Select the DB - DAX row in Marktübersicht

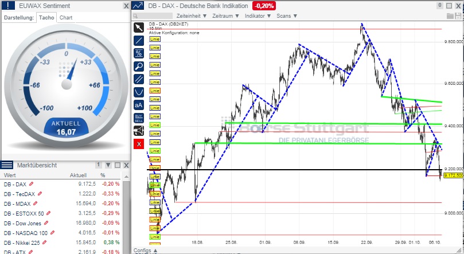point(61,184)
